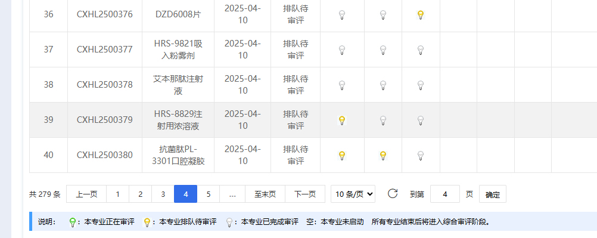The width and height of the screenshot is (597, 238).
Task: Go to page 5
Action: click(x=209, y=194)
